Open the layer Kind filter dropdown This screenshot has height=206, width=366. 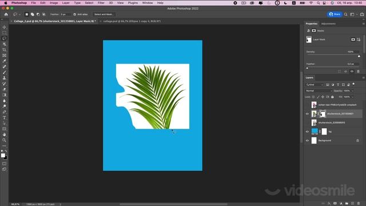pos(315,85)
